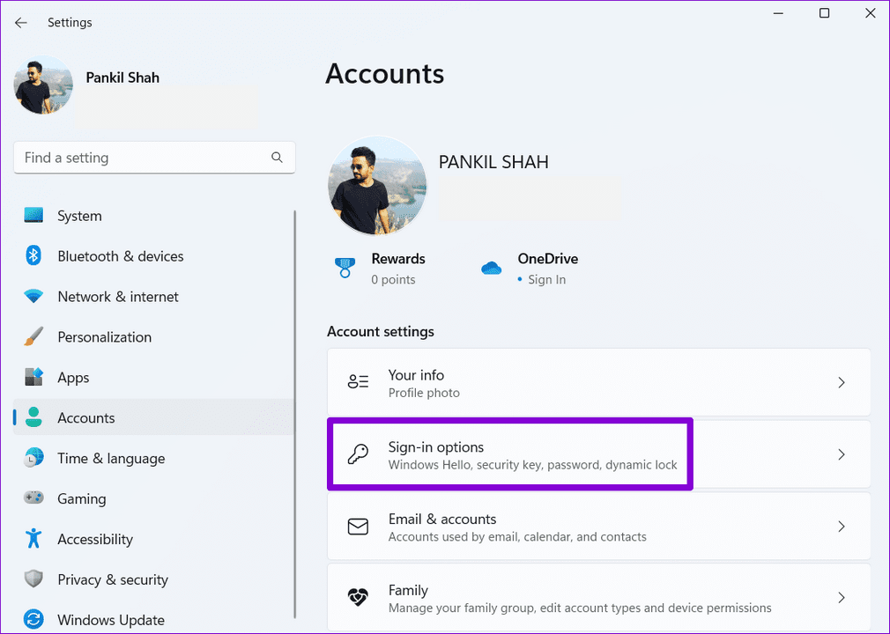Screen dimensions: 890x634
Task: Expand Email & accounts chevron arrow
Action: pyautogui.click(x=842, y=527)
